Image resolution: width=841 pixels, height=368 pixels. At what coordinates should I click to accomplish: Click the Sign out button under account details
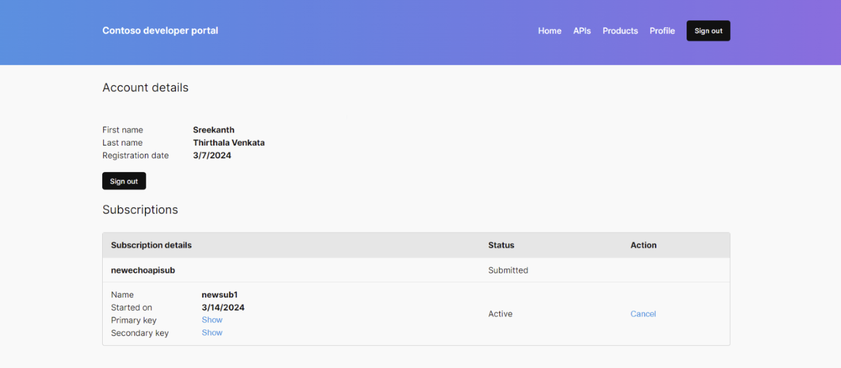click(124, 181)
